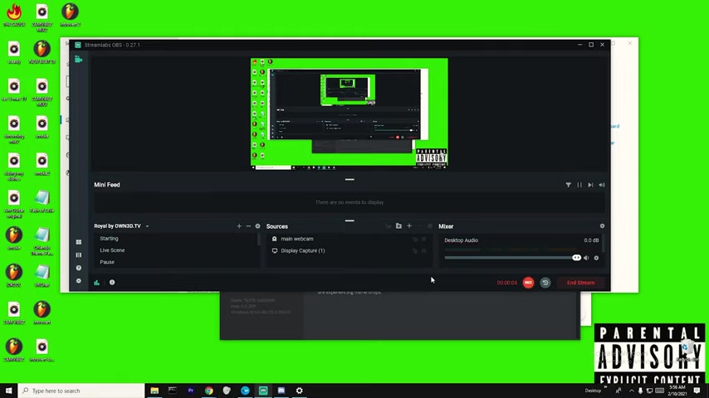709x398 pixels.
Task: Click the End Stream button
Action: pos(580,283)
